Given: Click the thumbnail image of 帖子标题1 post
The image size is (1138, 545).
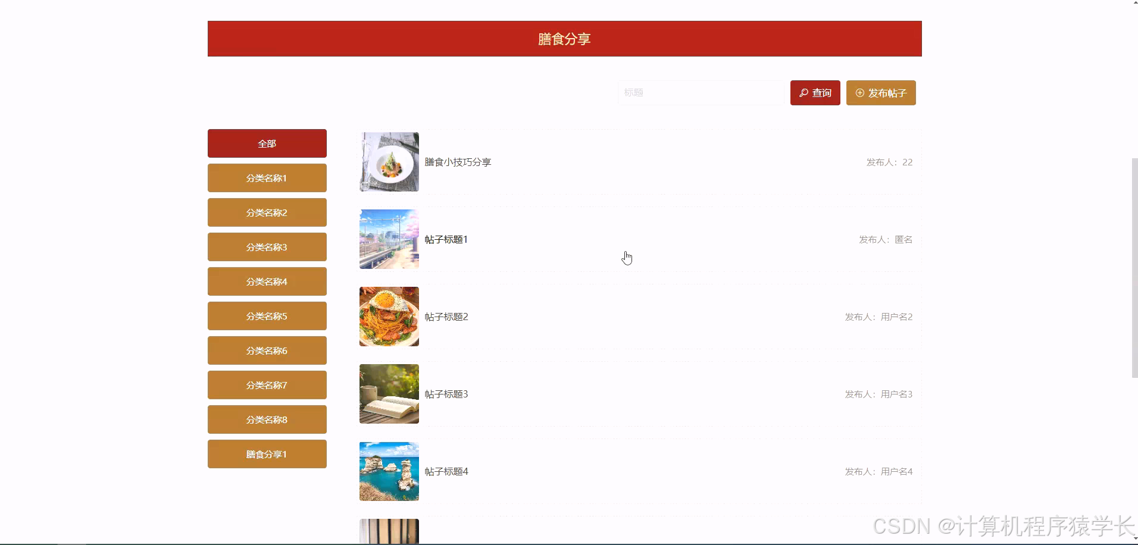Looking at the screenshot, I should point(388,239).
